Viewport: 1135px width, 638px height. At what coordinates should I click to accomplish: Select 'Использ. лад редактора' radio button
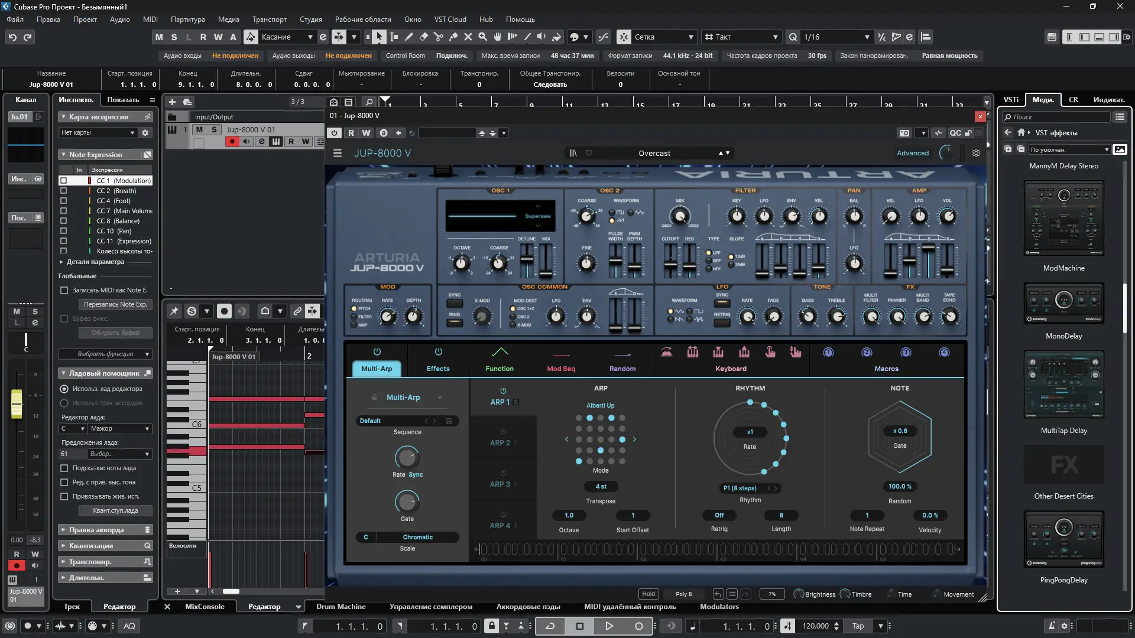(64, 389)
